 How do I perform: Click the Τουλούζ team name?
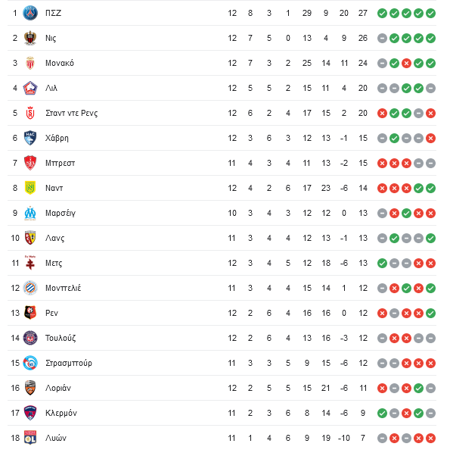click(61, 338)
